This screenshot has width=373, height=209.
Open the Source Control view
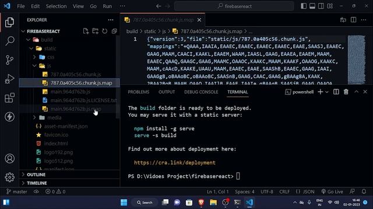[x=9, y=60]
